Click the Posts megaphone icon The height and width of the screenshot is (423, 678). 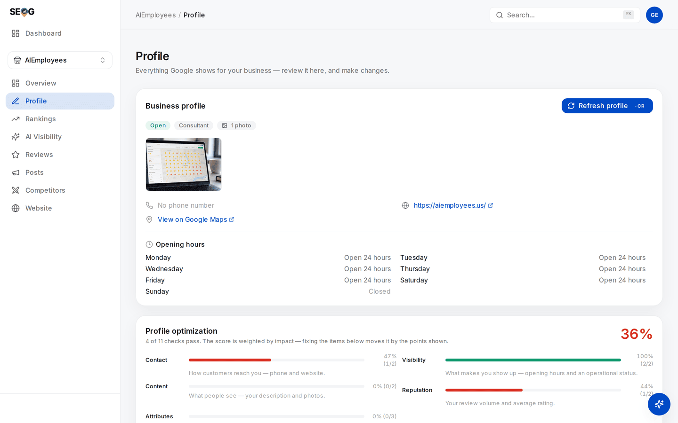click(16, 172)
